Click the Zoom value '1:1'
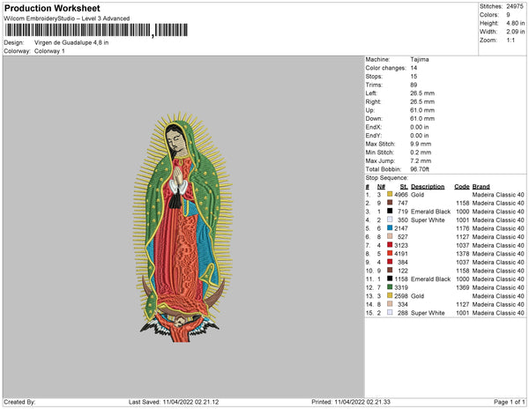 510,41
